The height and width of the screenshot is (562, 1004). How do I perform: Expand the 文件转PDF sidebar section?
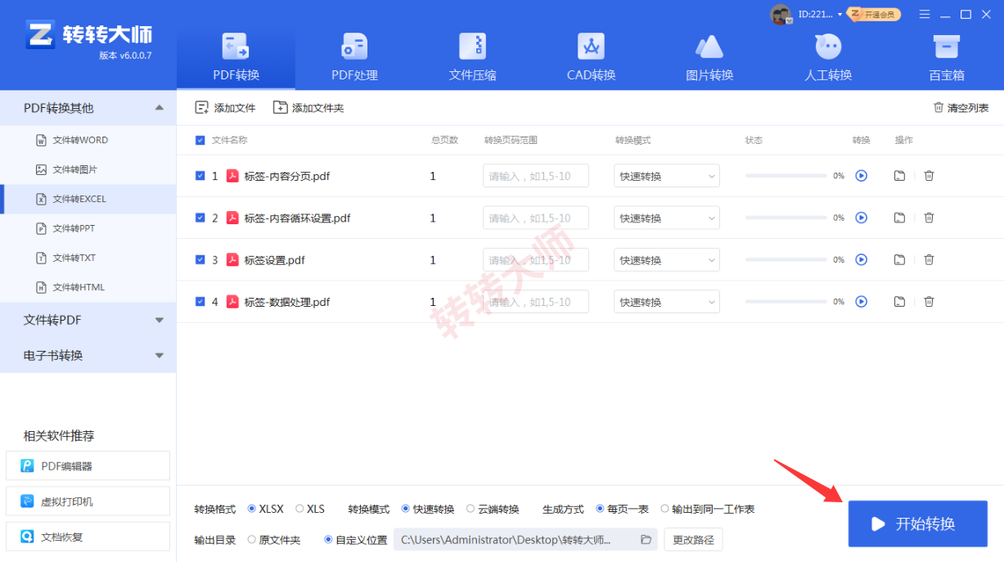(x=160, y=320)
